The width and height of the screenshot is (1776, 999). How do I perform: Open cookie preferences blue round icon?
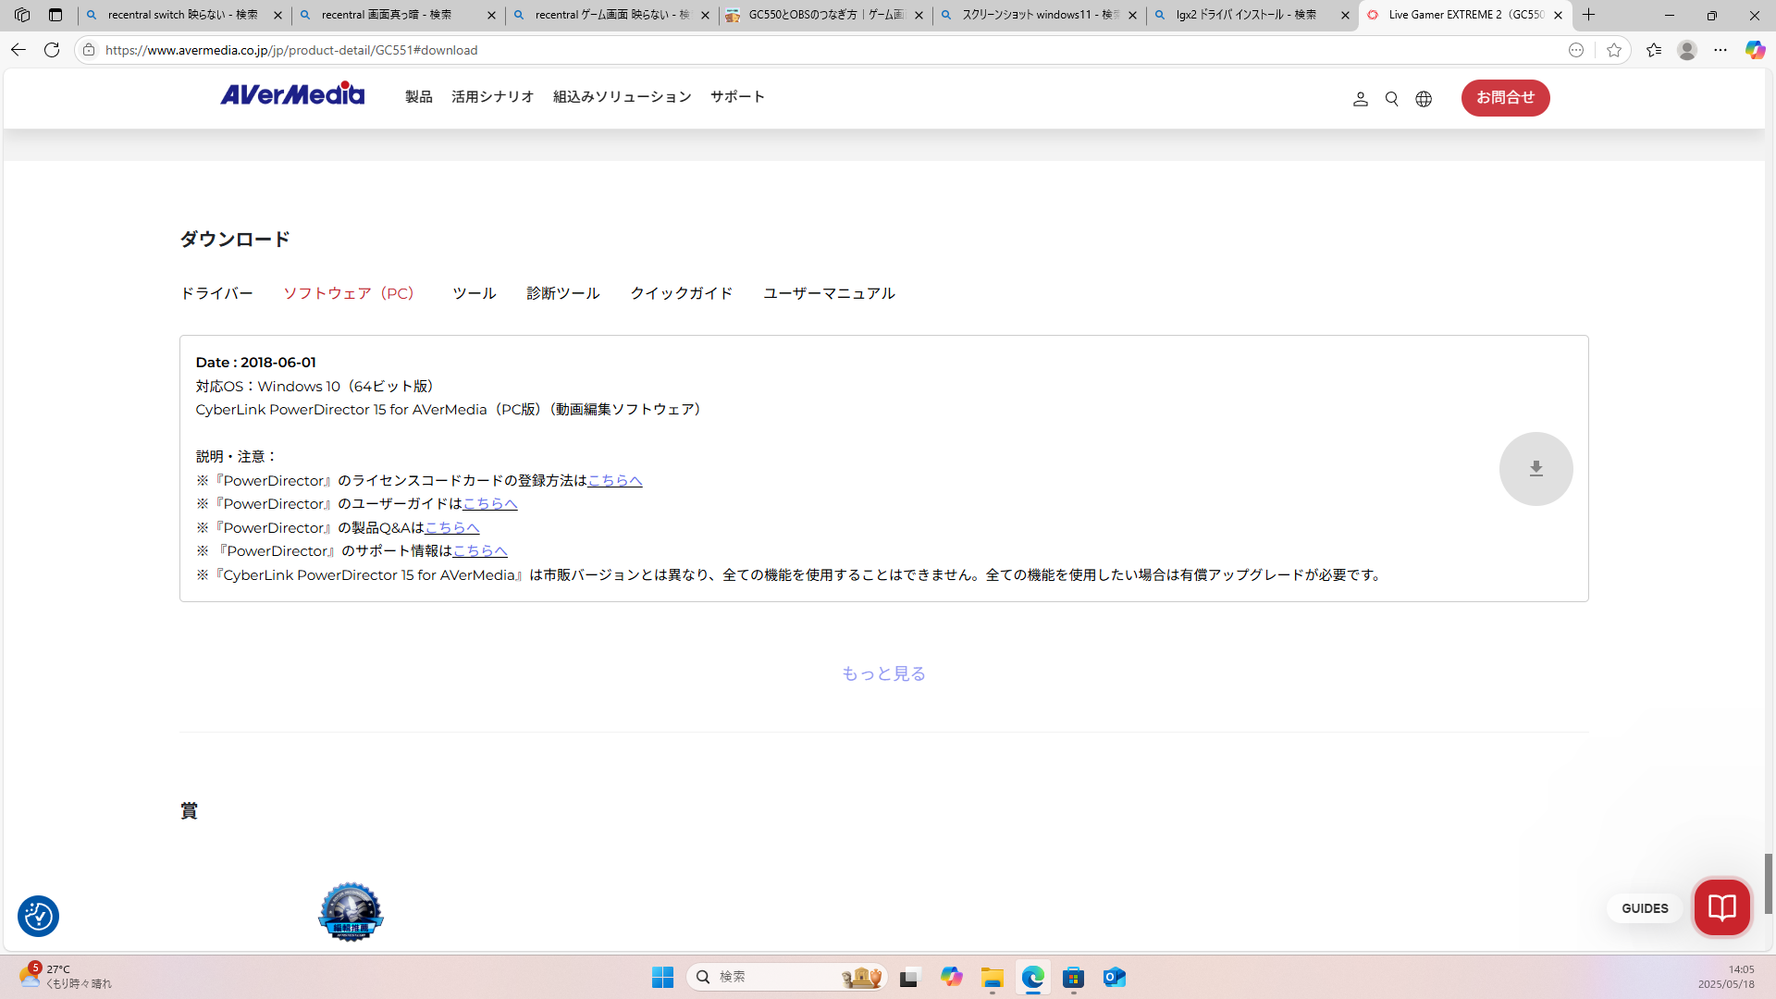(38, 916)
